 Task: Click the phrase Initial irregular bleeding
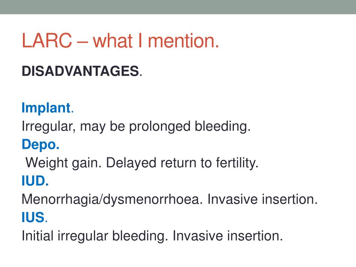coord(95,236)
